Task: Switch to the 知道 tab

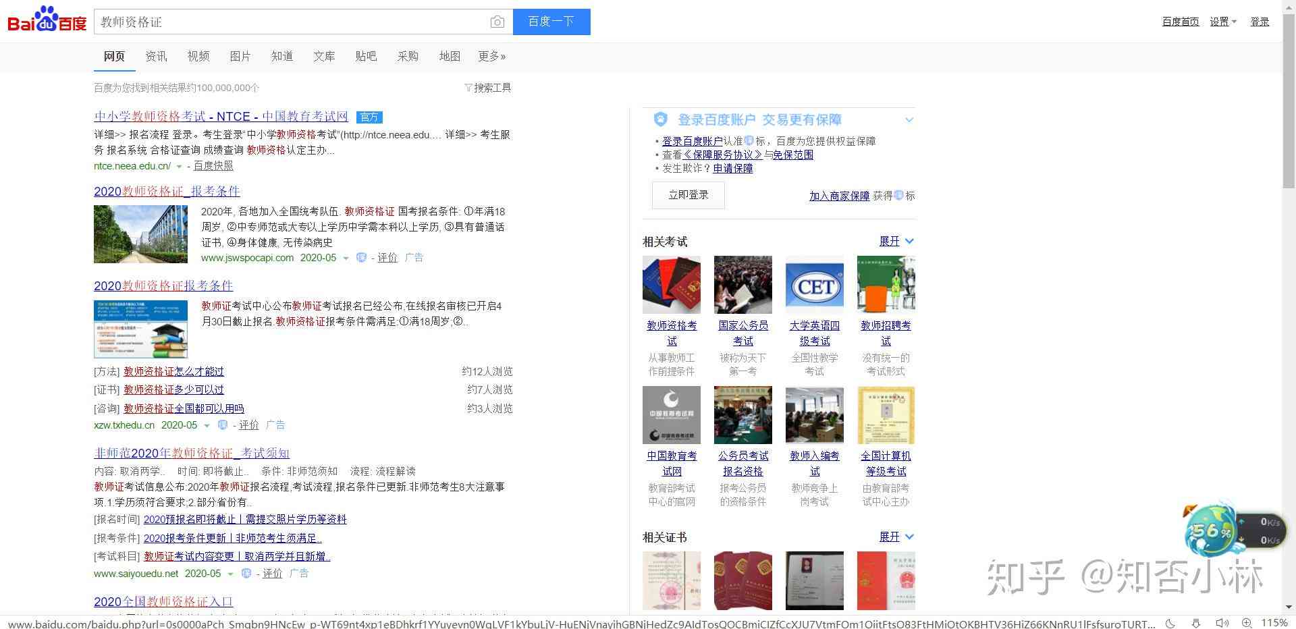Action: click(x=282, y=56)
